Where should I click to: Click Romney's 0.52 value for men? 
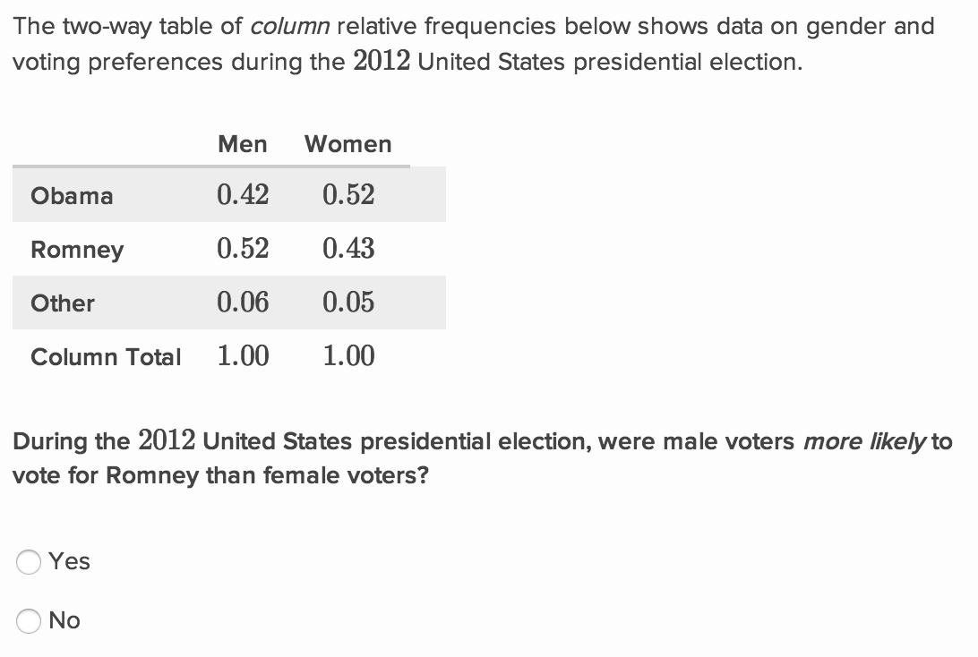coord(243,249)
